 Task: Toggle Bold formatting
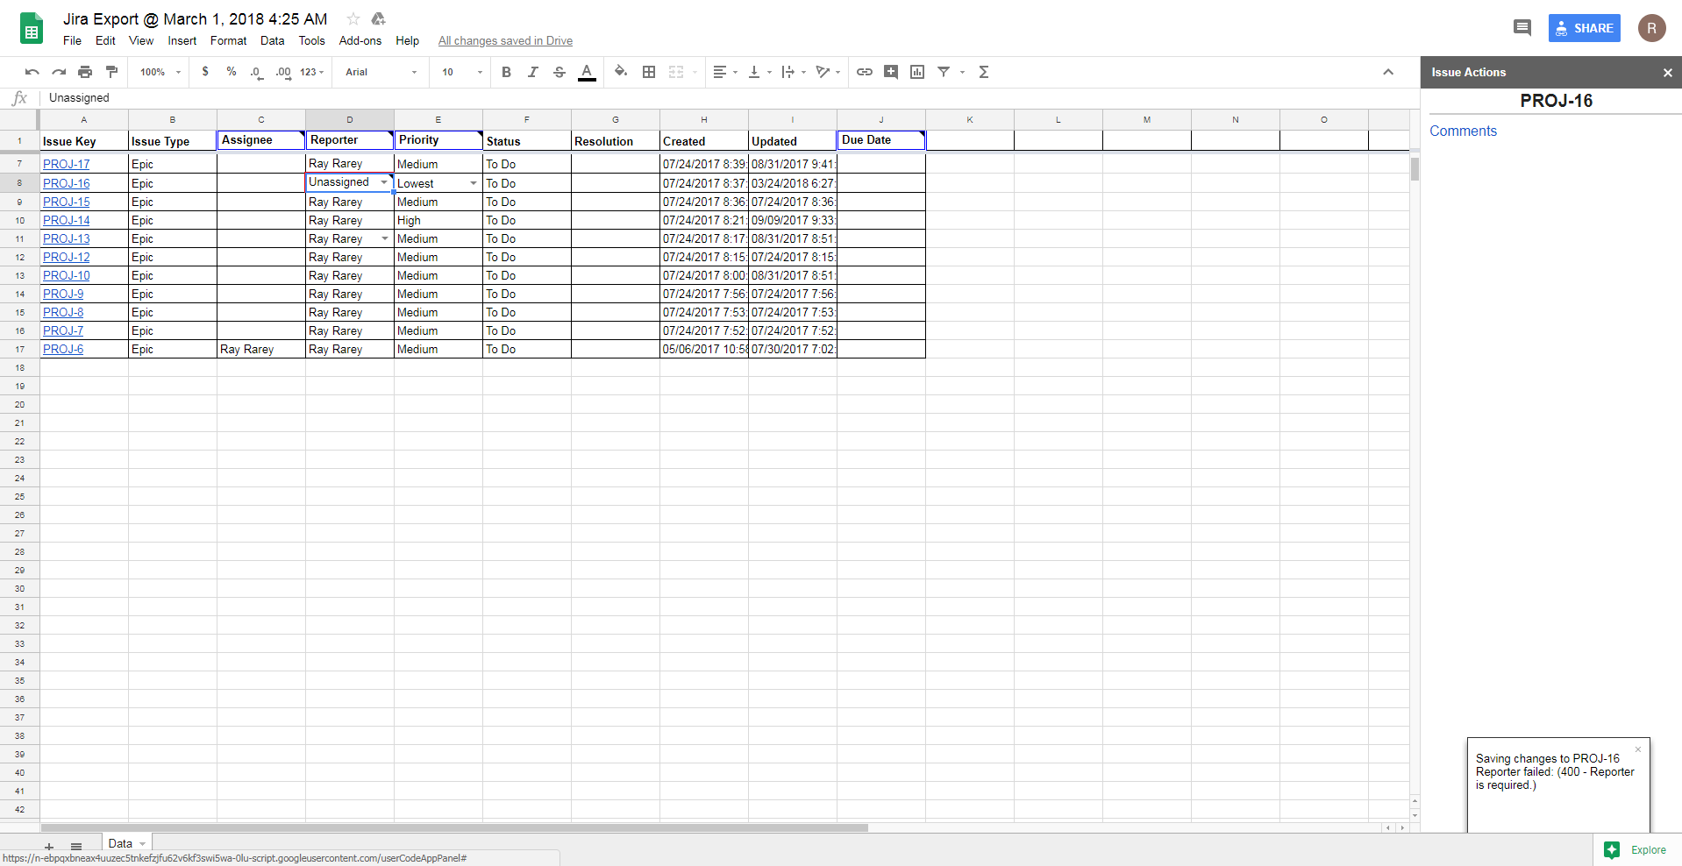point(506,72)
